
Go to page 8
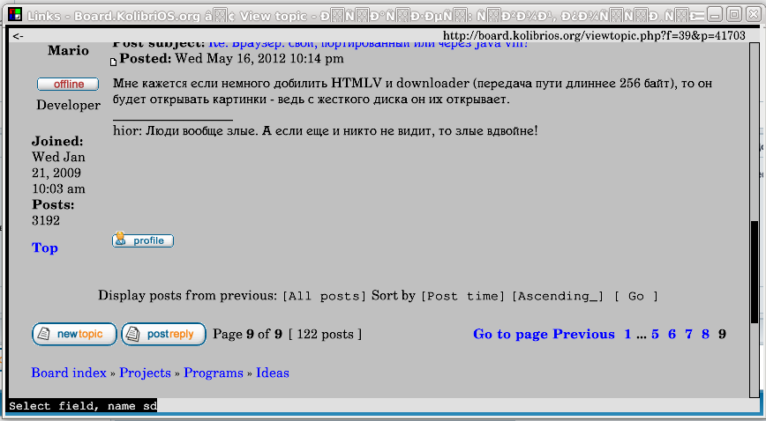point(705,334)
